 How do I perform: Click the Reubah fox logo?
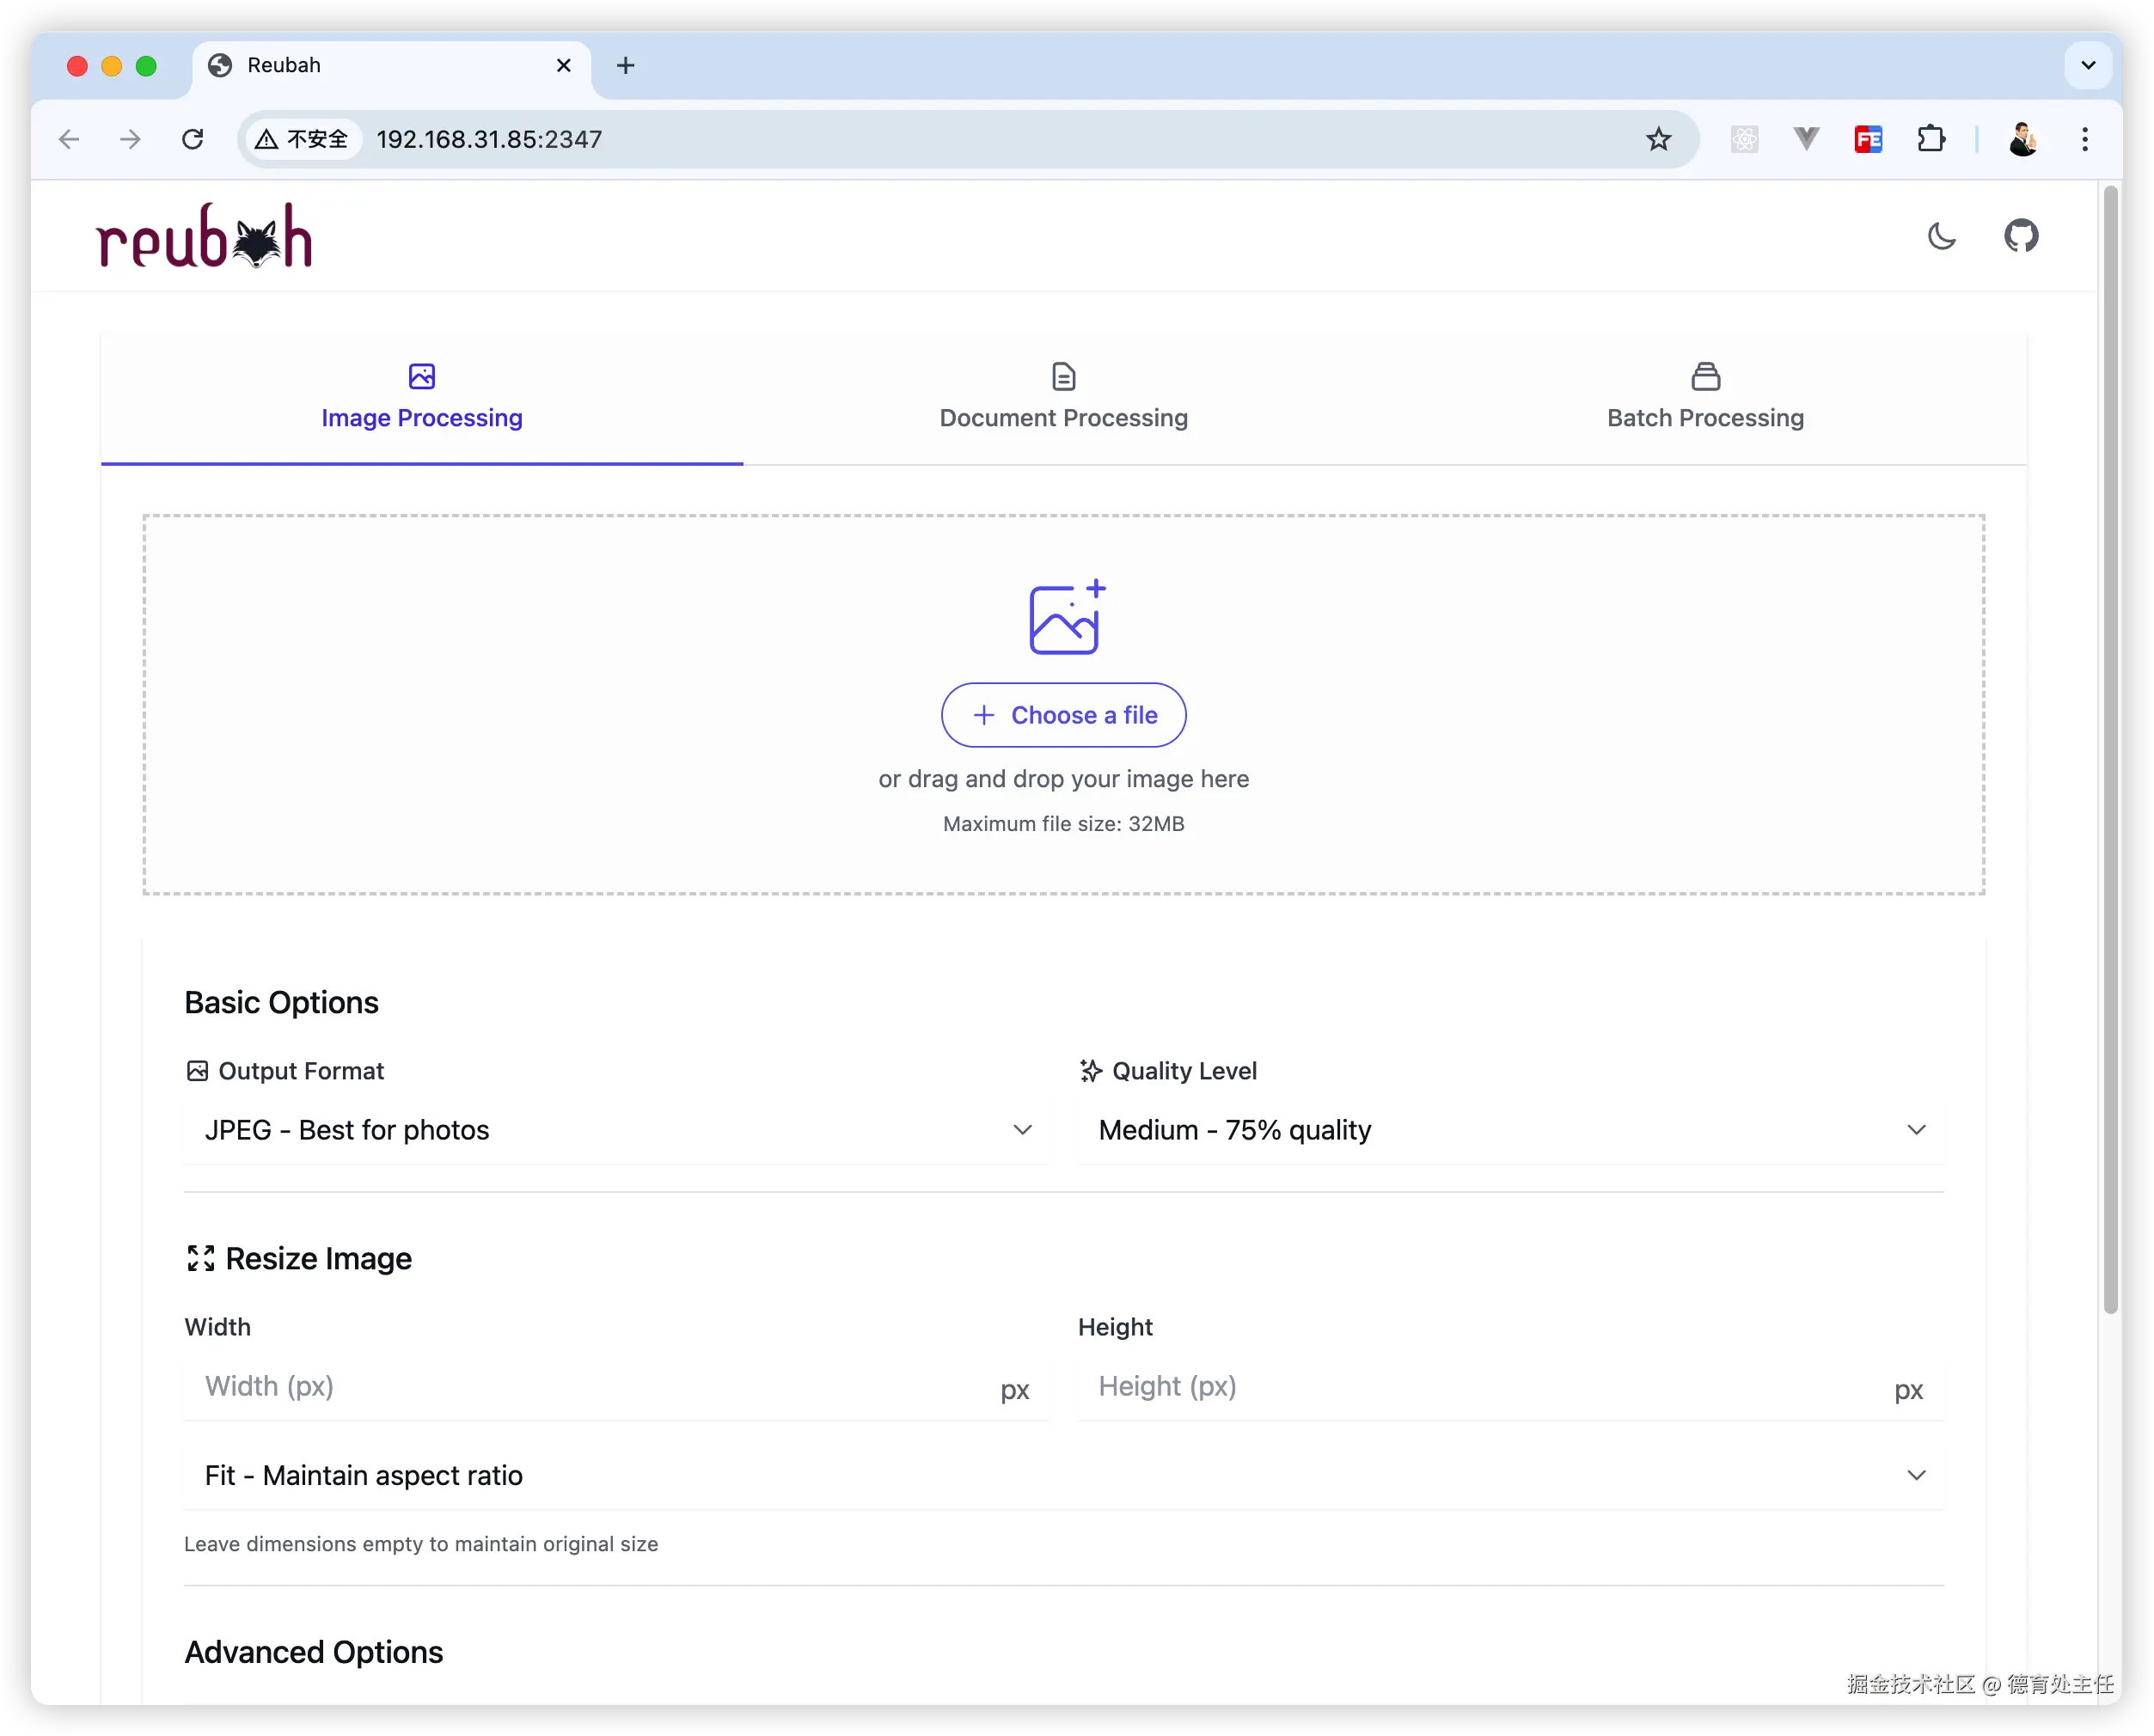204,236
